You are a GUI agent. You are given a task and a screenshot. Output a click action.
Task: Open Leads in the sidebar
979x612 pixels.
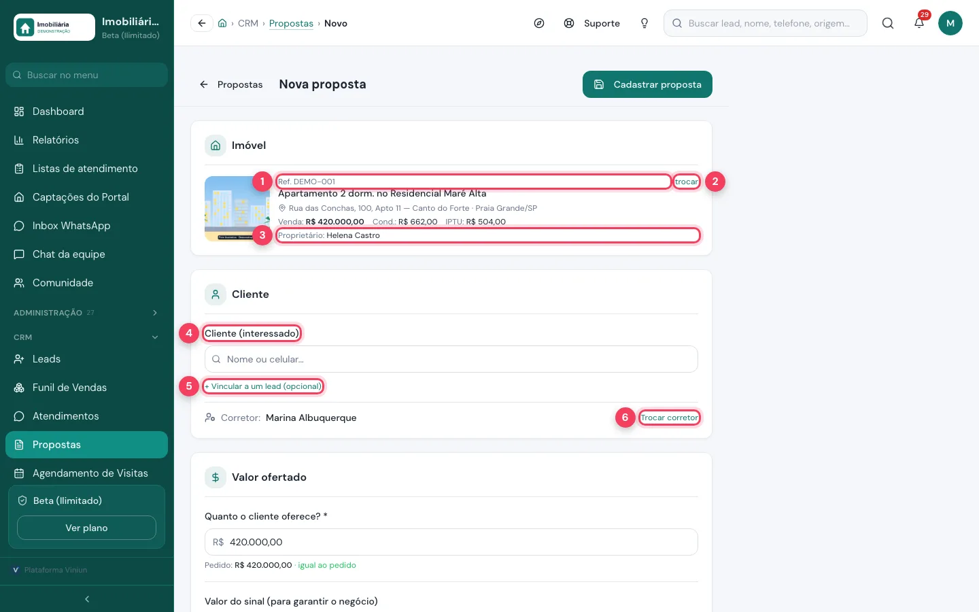(86, 359)
